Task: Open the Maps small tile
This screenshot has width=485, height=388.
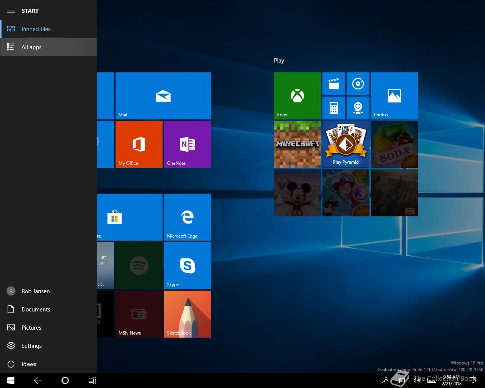Action: [358, 108]
